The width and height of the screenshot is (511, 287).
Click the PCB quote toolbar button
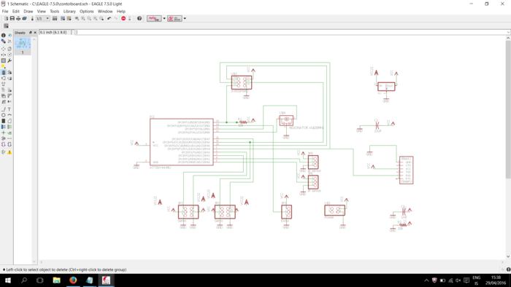(174, 18)
